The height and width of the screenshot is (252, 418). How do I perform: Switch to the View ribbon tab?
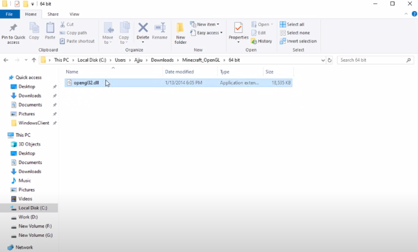pos(74,14)
